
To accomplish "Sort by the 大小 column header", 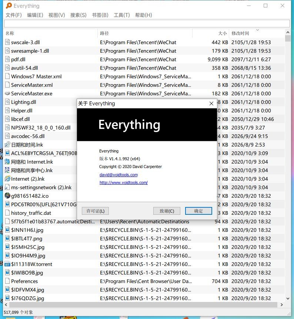I will tap(222, 33).
